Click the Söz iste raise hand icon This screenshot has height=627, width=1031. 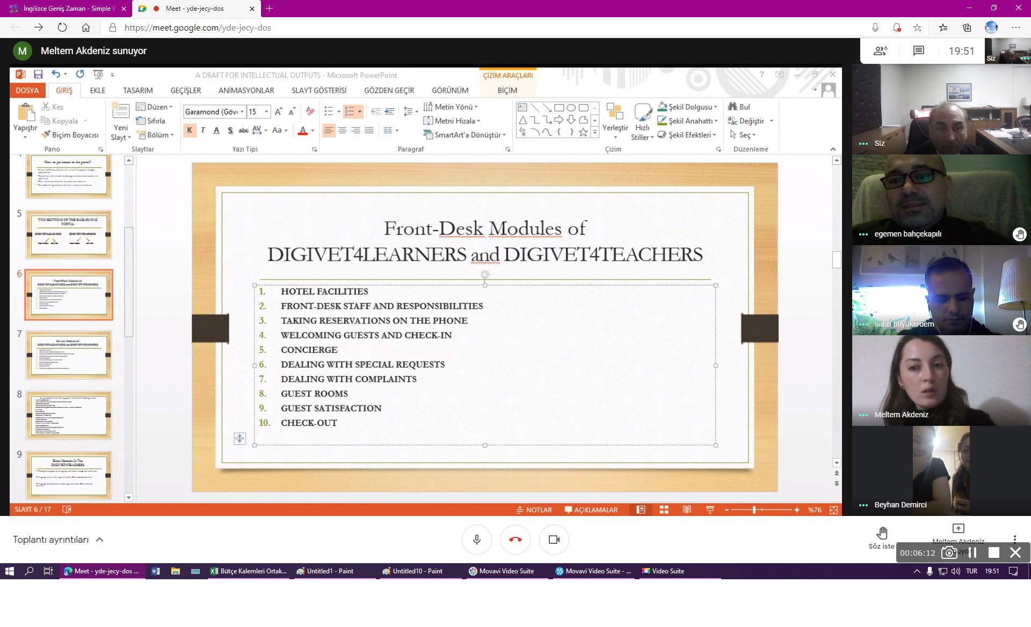pyautogui.click(x=881, y=533)
